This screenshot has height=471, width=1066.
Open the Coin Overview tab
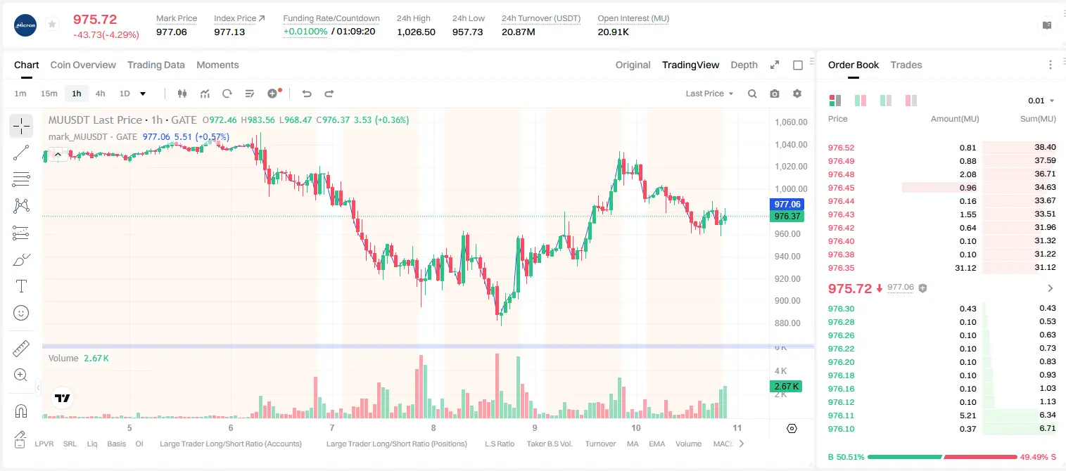[83, 65]
